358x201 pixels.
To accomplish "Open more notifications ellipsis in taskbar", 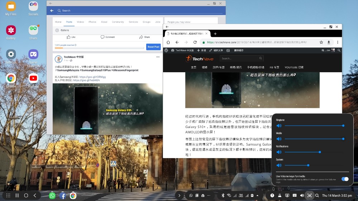I will click(209, 196).
